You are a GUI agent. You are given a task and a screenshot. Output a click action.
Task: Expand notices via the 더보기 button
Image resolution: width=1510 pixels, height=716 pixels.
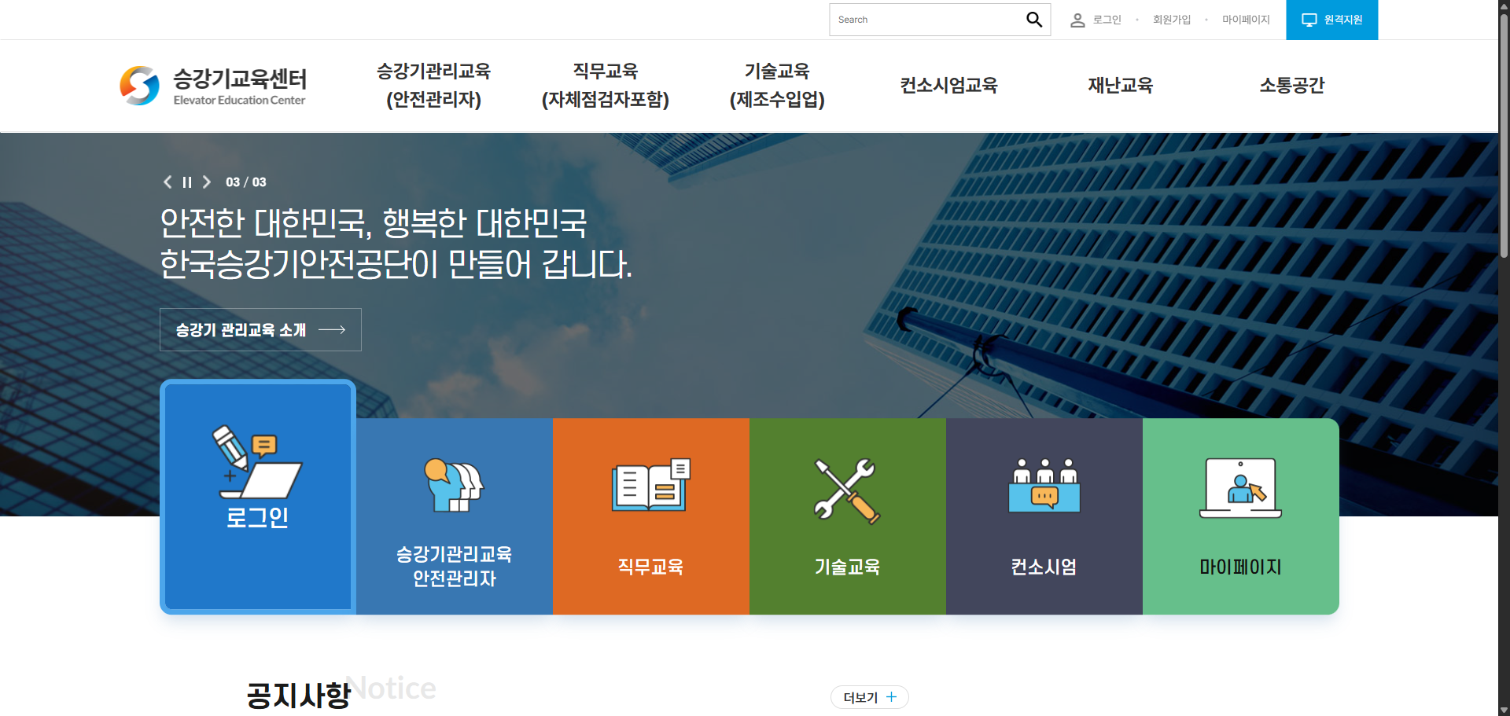[x=869, y=696]
